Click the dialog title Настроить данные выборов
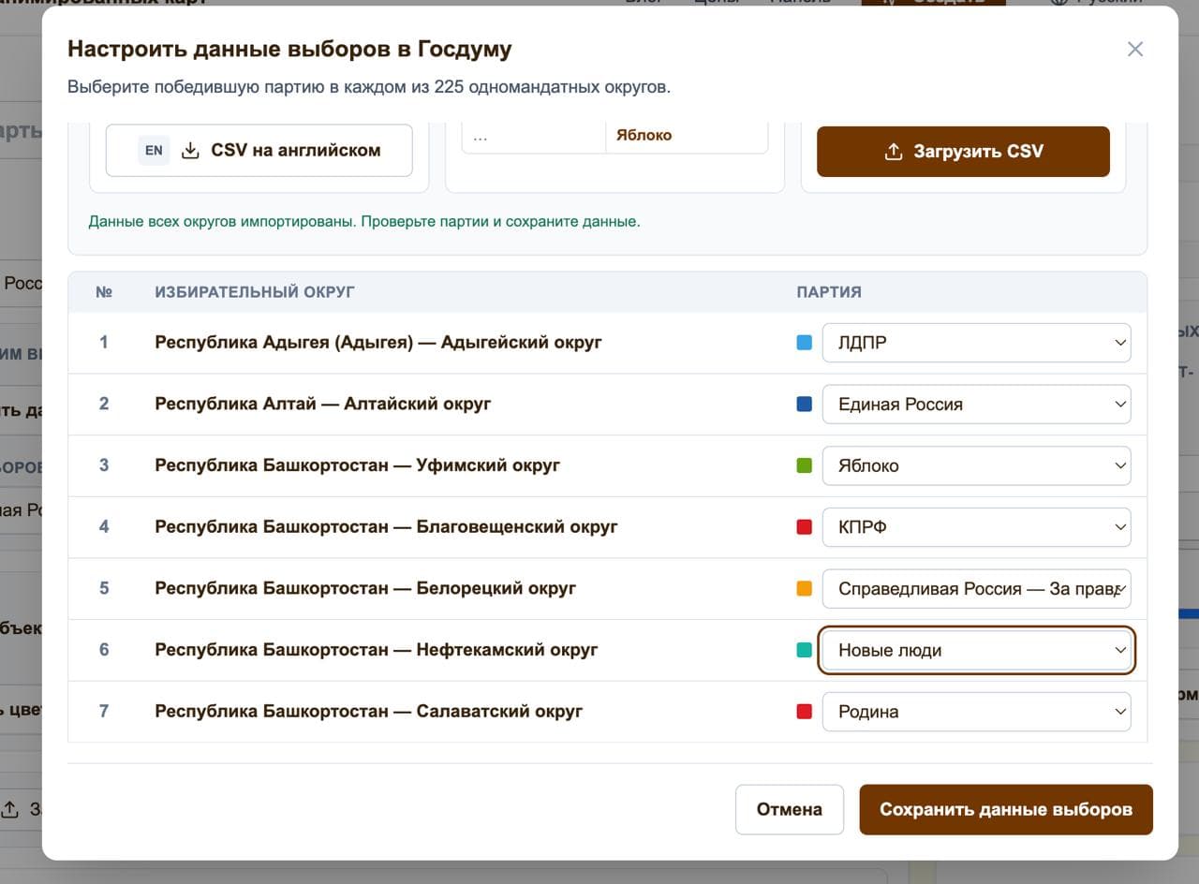1199x884 pixels. tap(289, 50)
